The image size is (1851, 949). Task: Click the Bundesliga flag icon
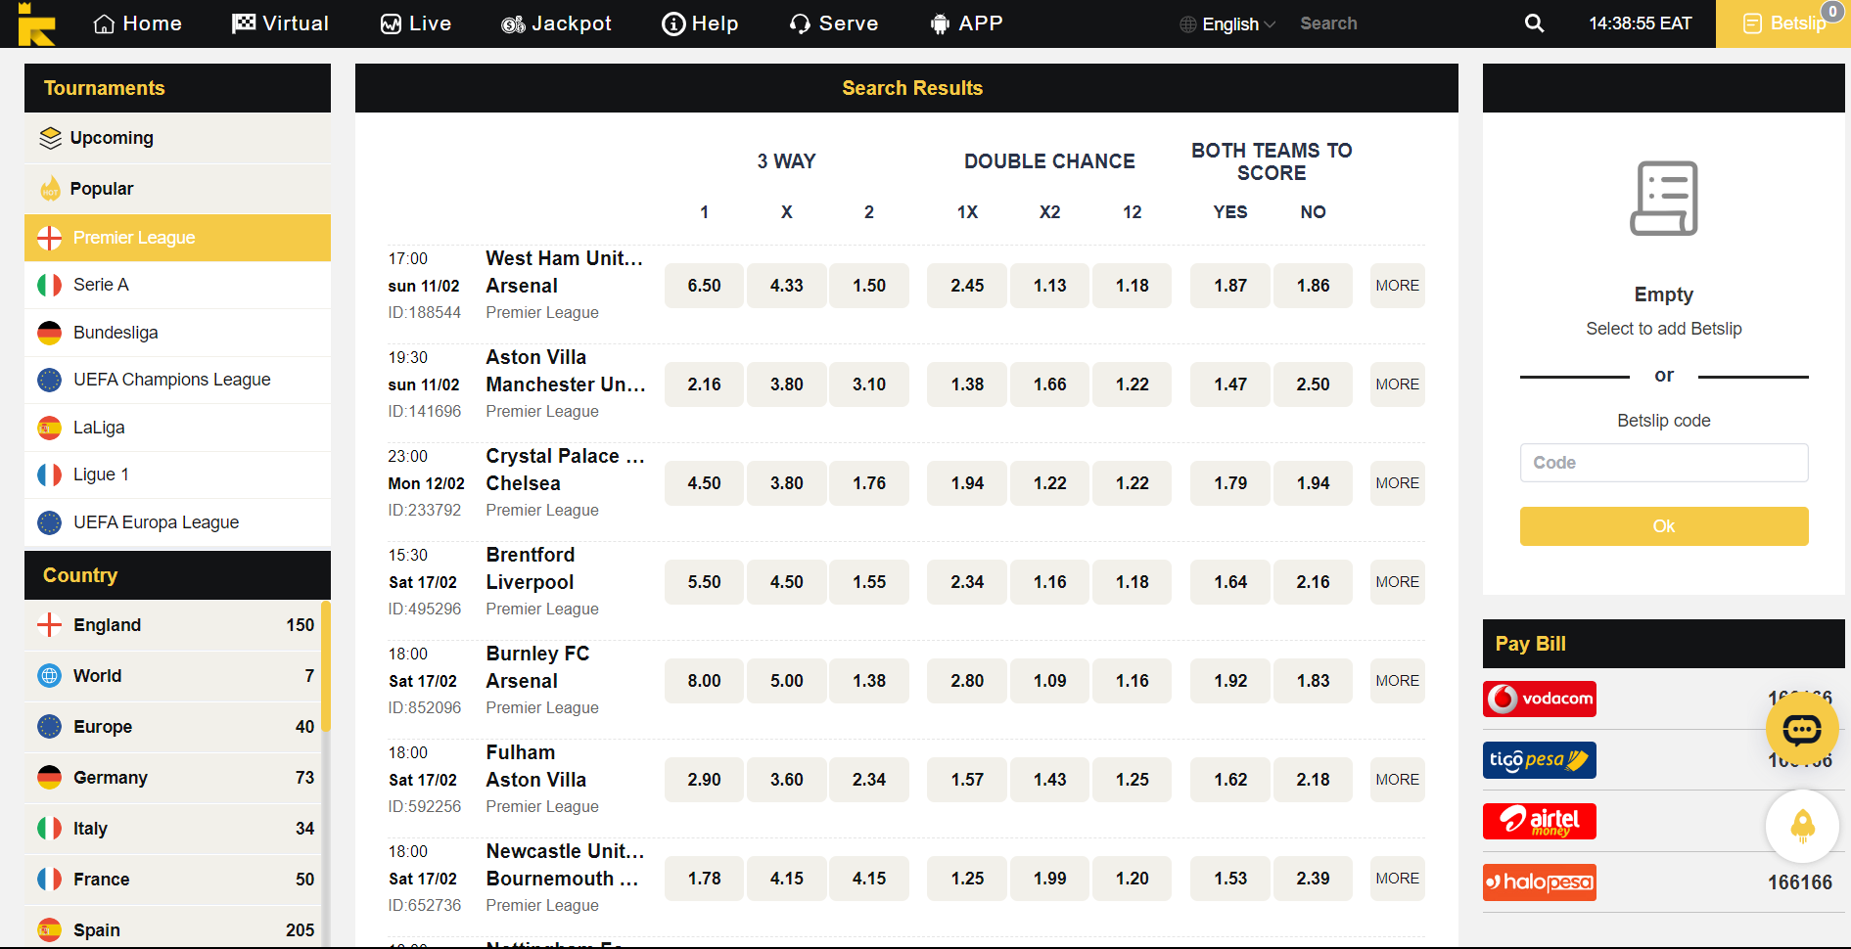(x=49, y=333)
